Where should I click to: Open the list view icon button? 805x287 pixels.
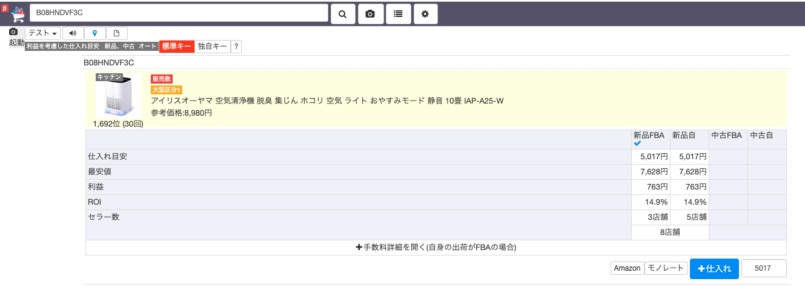tap(398, 14)
